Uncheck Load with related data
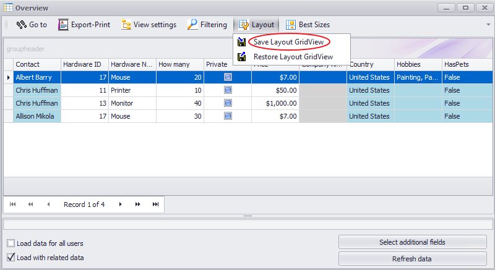 click(11, 258)
